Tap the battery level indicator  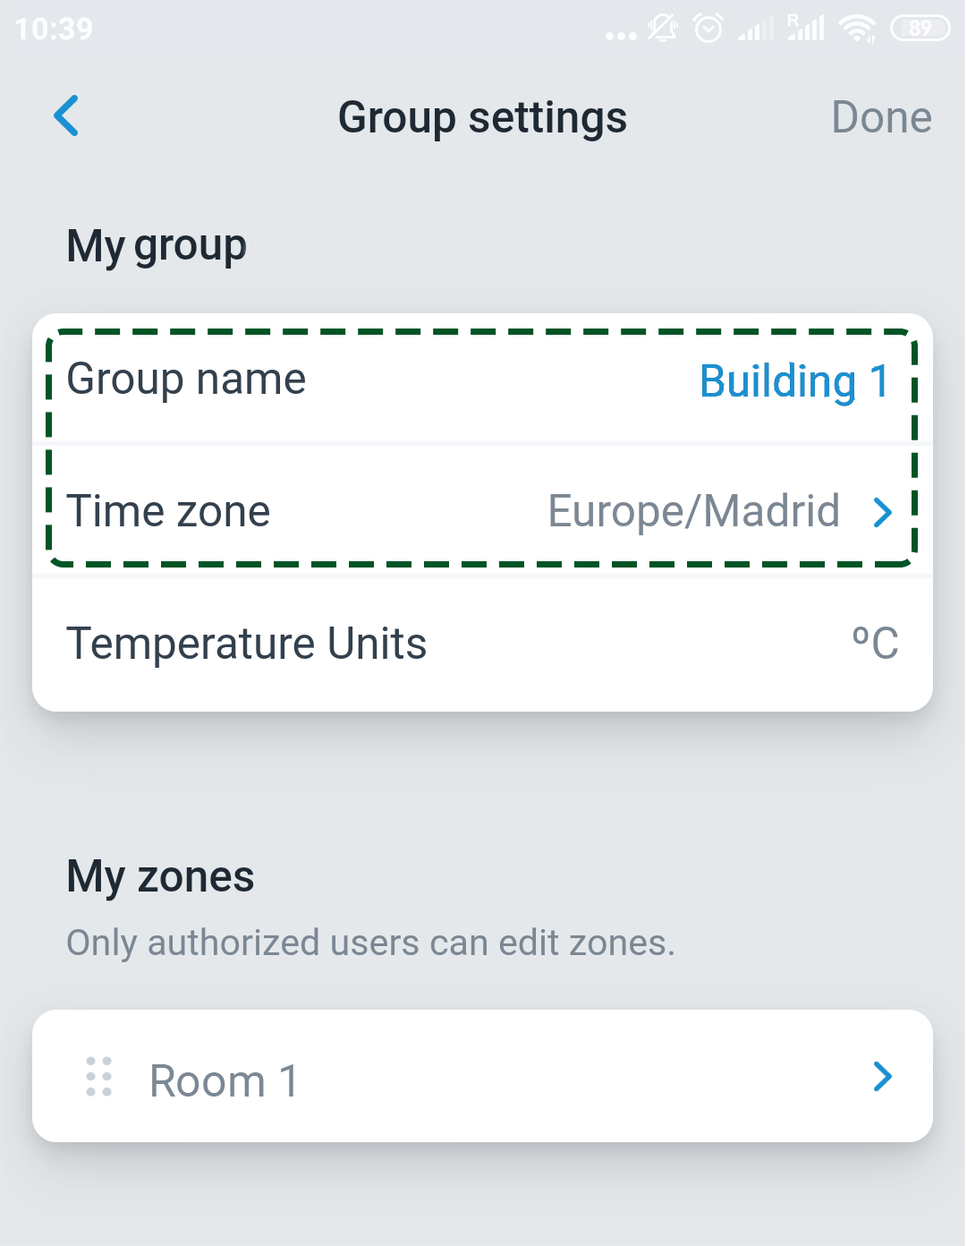920,30
